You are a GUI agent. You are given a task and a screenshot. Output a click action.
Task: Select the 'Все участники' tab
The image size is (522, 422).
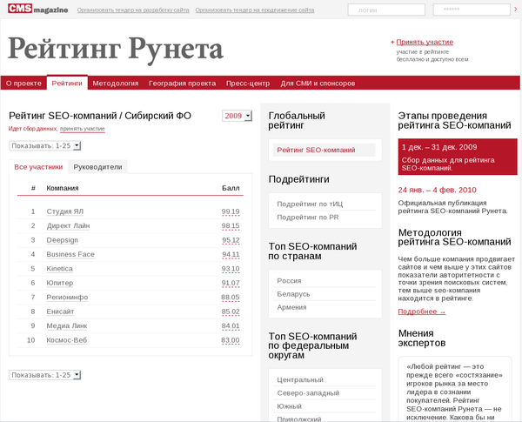point(39,166)
